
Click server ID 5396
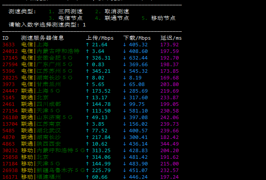tap(8, 71)
